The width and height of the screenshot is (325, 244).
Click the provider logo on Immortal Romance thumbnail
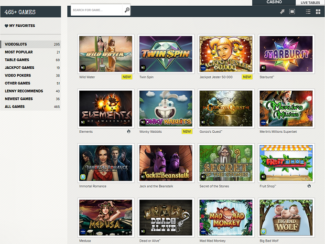[83, 177]
